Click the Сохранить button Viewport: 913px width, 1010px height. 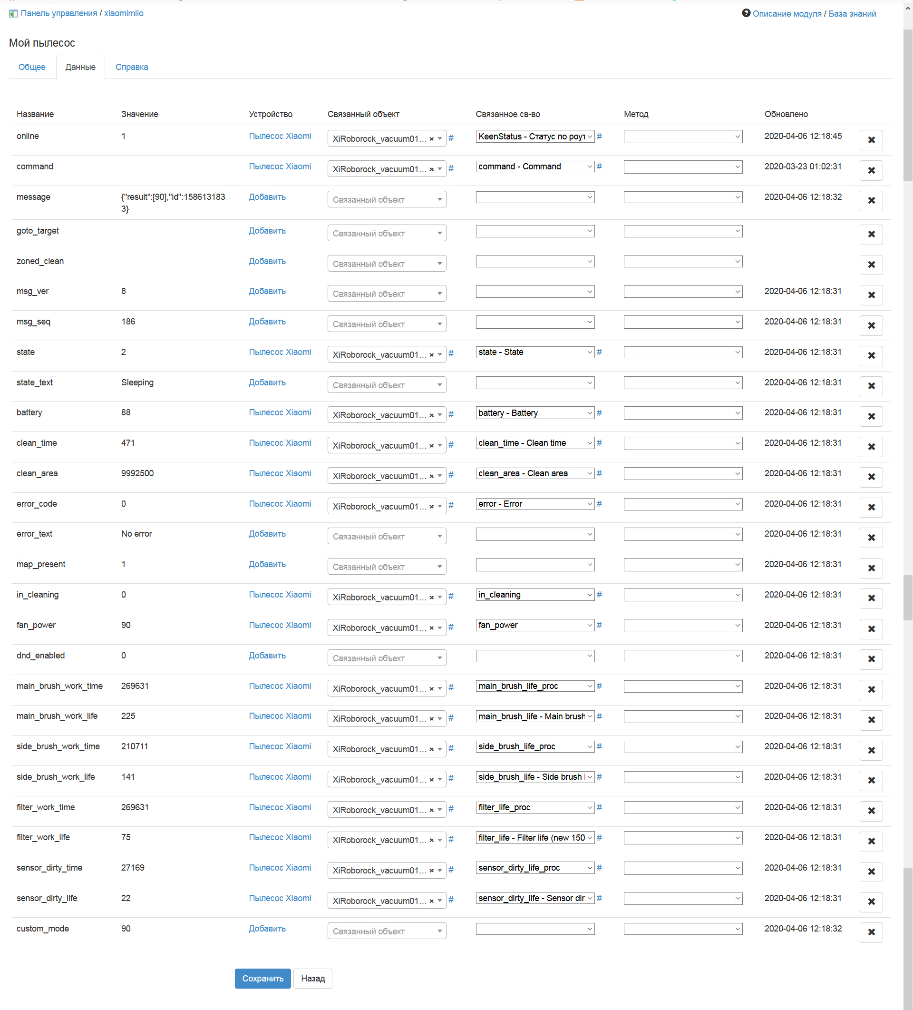pos(262,978)
